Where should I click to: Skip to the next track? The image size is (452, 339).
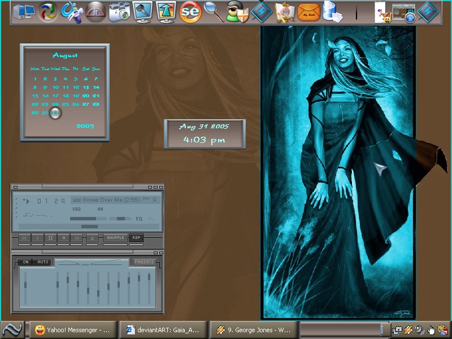(x=77, y=238)
